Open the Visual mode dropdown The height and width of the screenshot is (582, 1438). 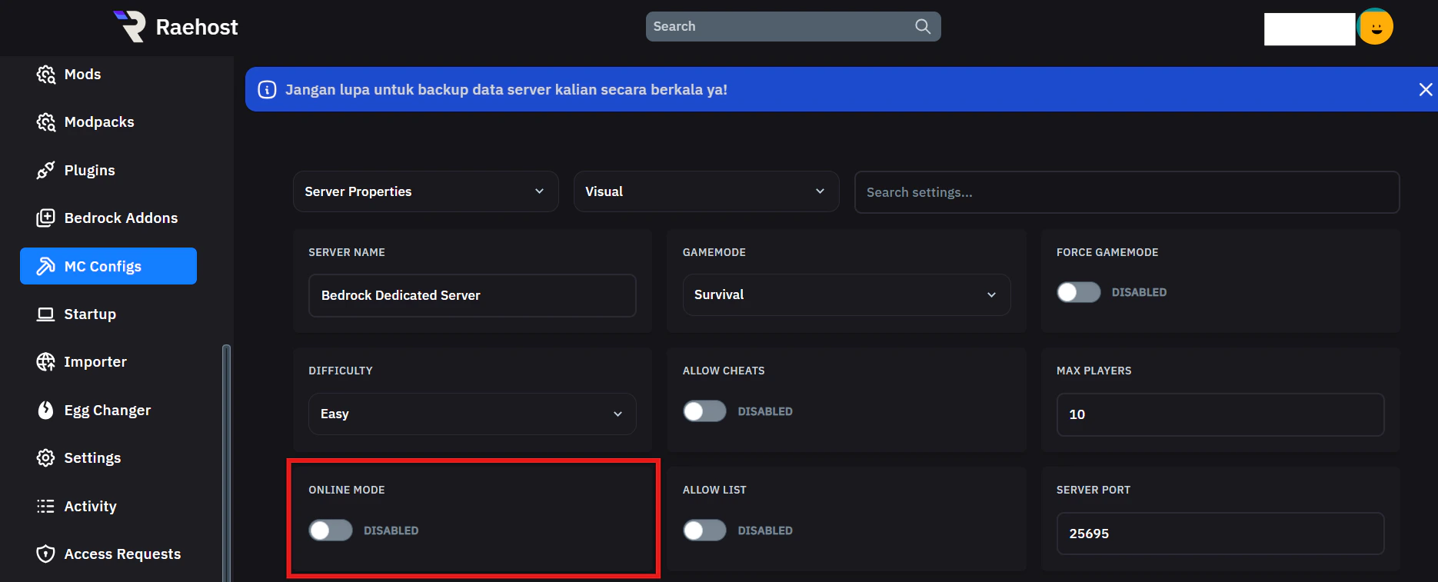pos(706,191)
